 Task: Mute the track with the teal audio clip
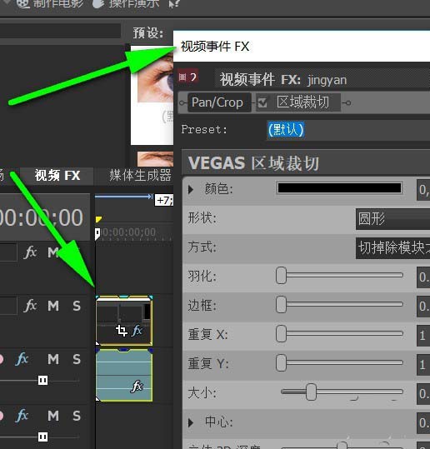(53, 359)
